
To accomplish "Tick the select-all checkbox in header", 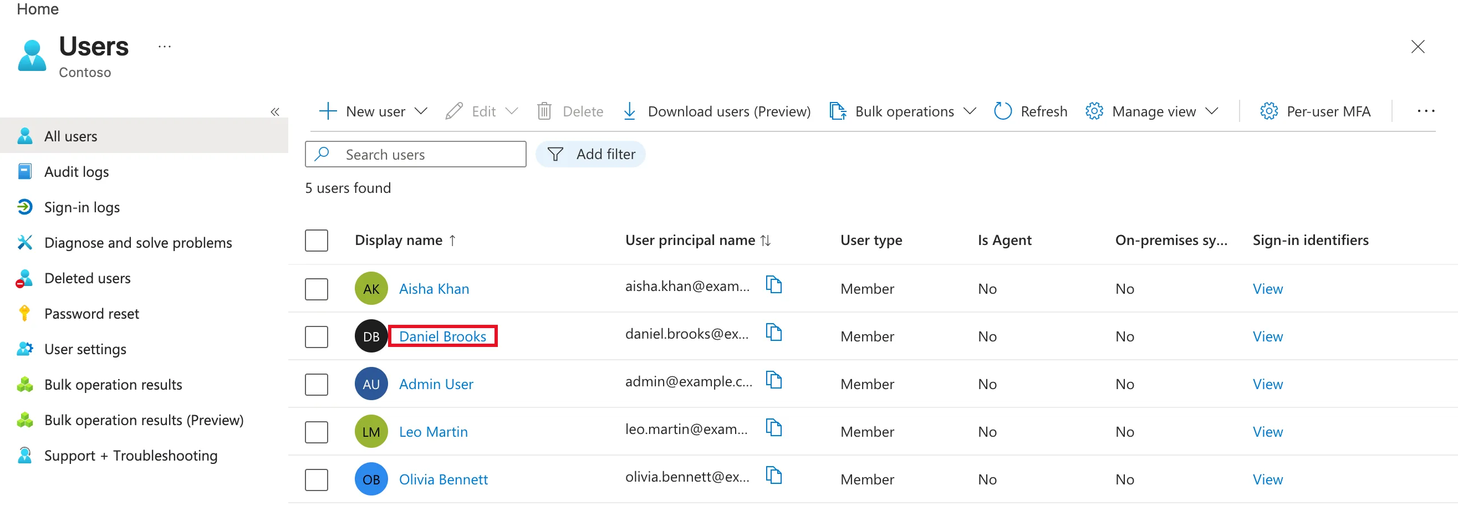I will click(x=317, y=241).
